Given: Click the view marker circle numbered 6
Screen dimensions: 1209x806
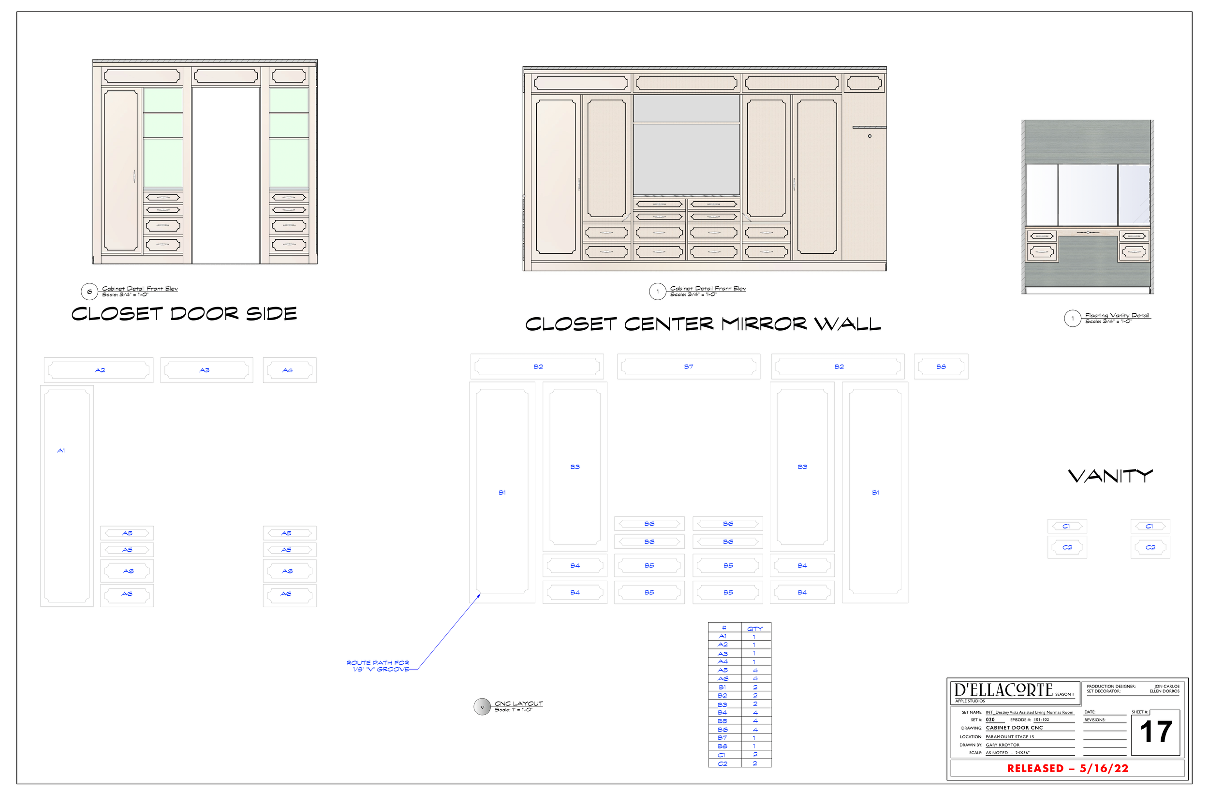Looking at the screenshot, I should pyautogui.click(x=89, y=292).
